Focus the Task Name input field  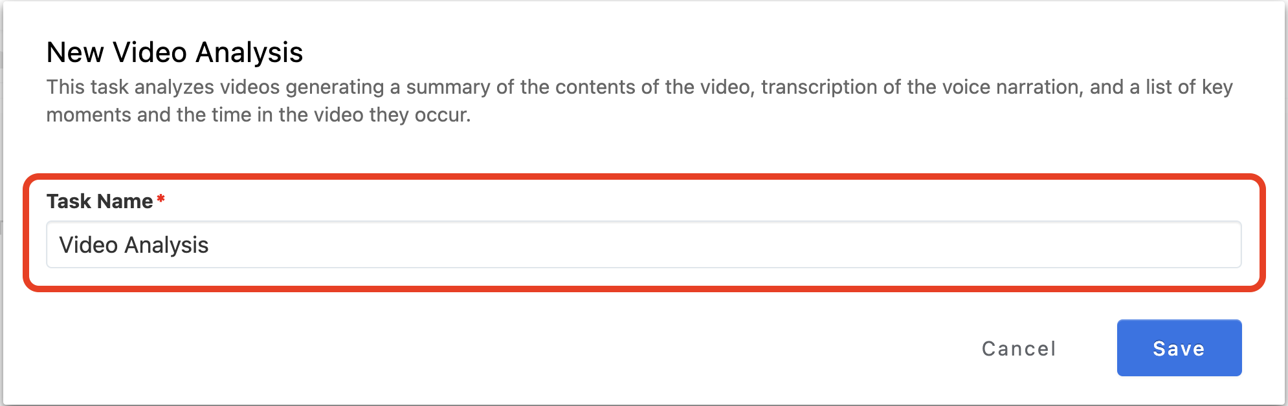[x=643, y=244]
